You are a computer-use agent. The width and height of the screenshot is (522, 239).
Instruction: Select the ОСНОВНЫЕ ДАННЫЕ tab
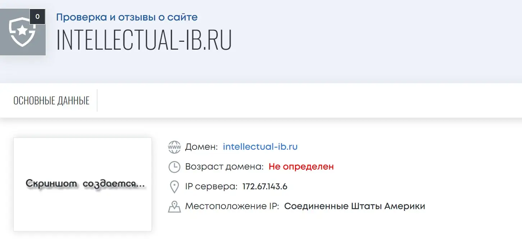click(x=51, y=100)
